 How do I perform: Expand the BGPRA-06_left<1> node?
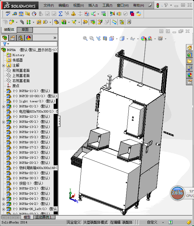click(4, 209)
